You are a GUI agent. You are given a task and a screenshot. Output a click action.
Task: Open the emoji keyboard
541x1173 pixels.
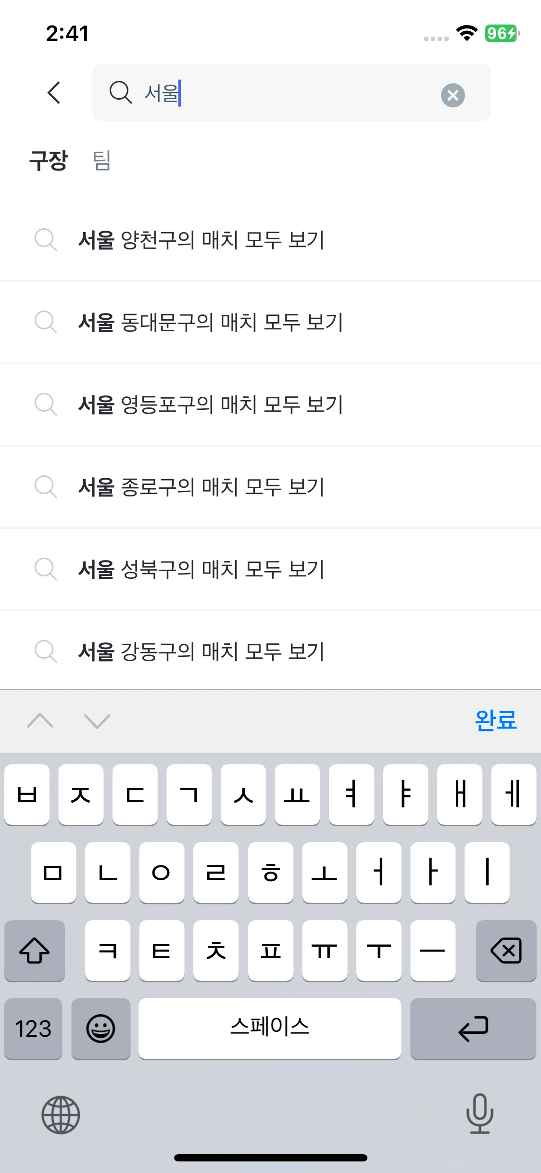pos(101,1029)
